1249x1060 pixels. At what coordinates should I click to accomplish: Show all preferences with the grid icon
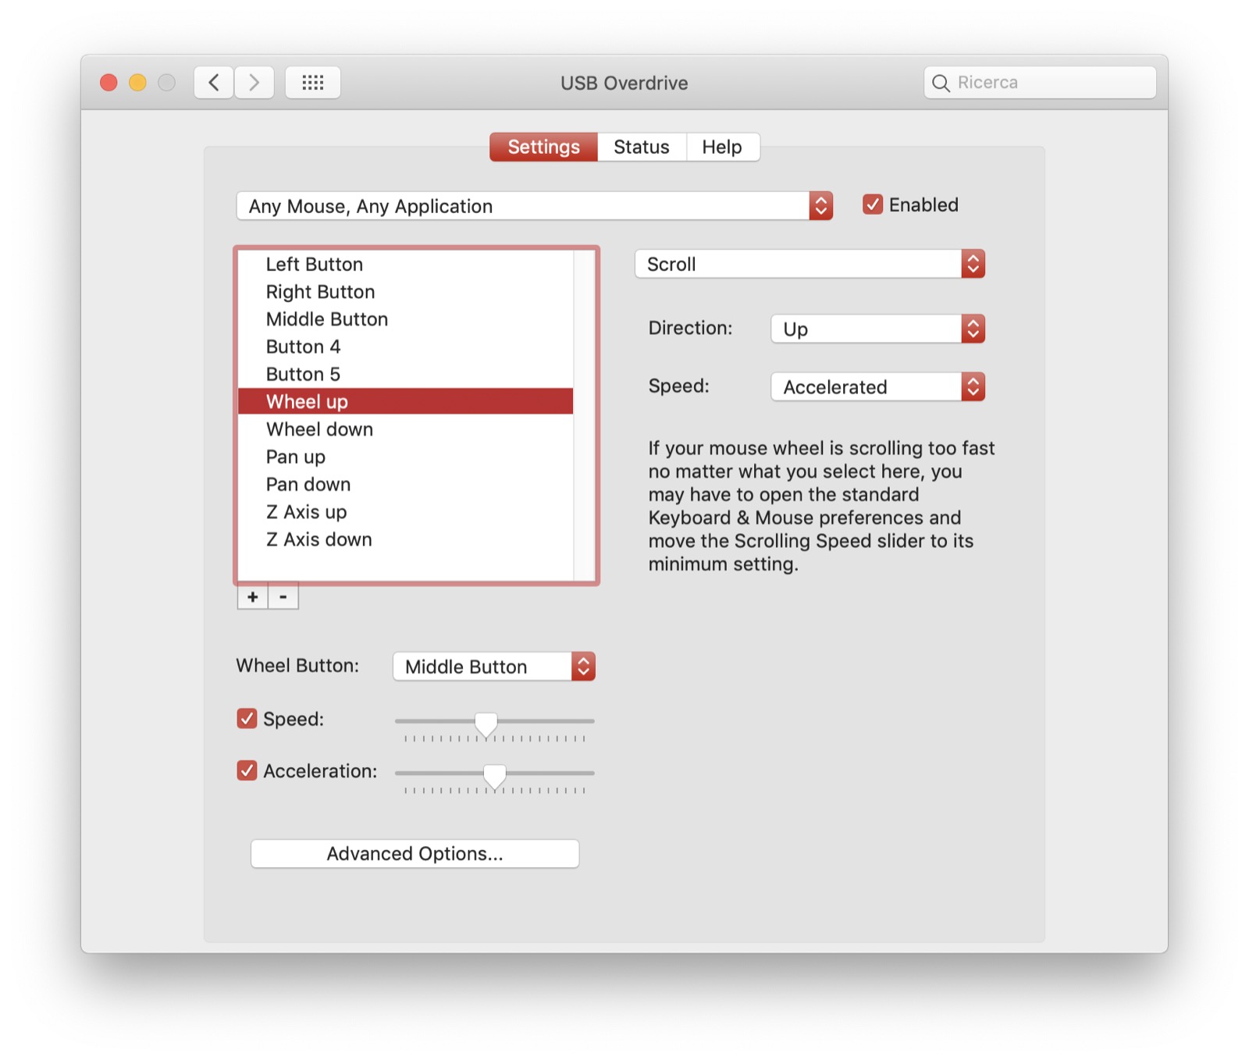pos(313,82)
